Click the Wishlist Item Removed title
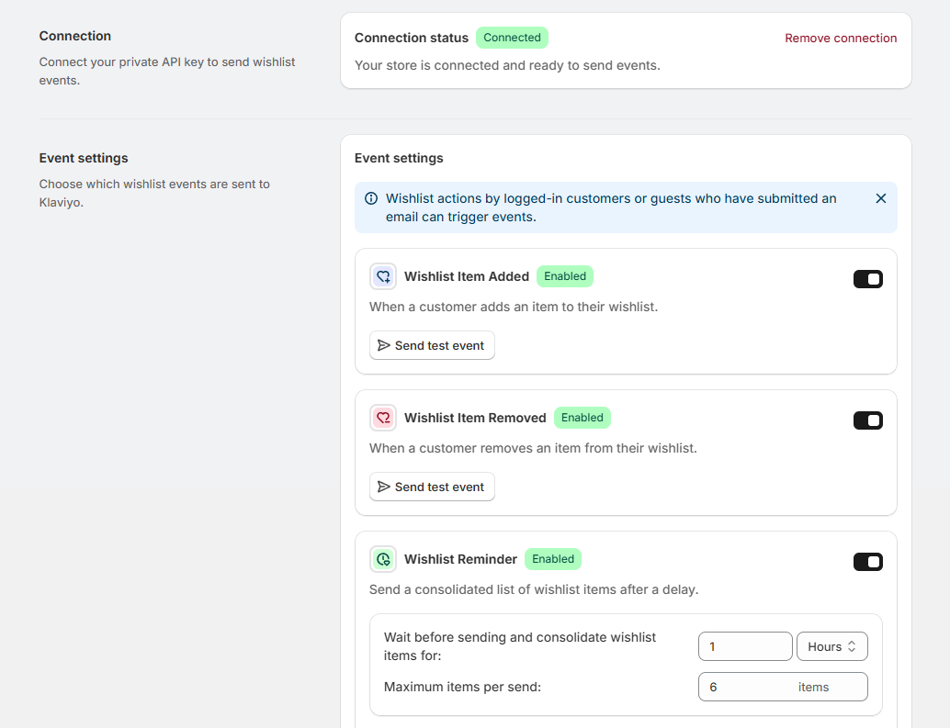Screen dimensions: 950x728 (475, 418)
